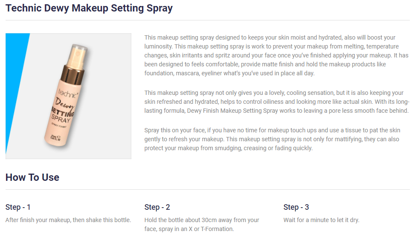This screenshot has height=234, width=415.
Task: Click the How To Use heading
Action: click(32, 177)
